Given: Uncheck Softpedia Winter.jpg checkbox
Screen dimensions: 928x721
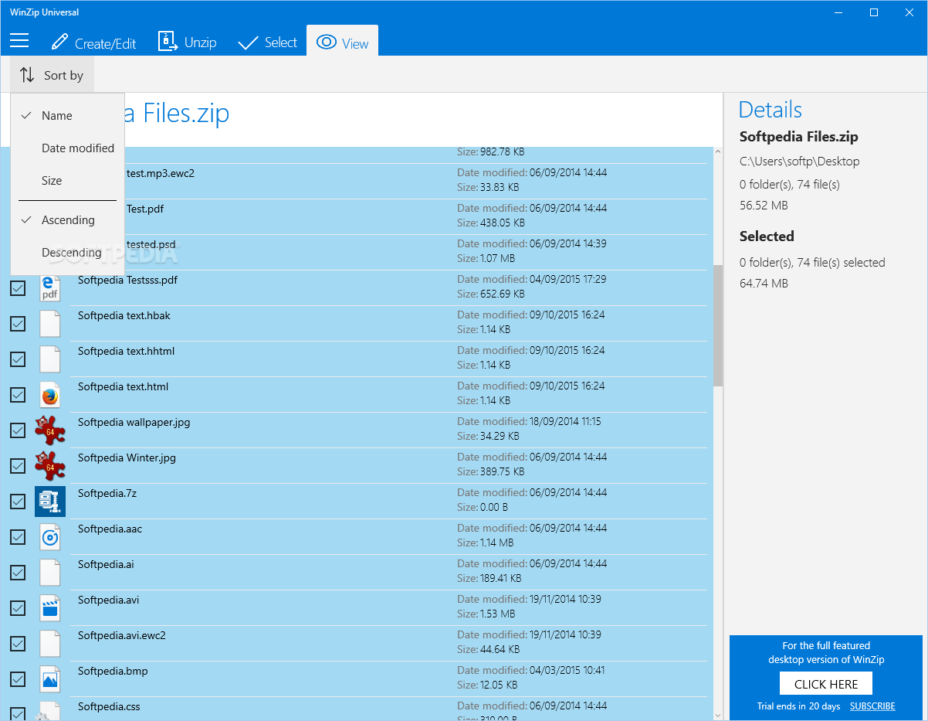Looking at the screenshot, I should pos(18,466).
